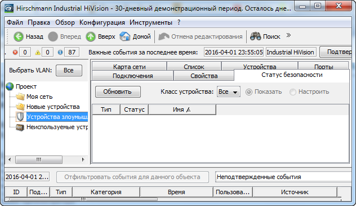The image size is (356, 206).
Task: Click the Неиспользуемые устройства chest icon
Action: 20,127
